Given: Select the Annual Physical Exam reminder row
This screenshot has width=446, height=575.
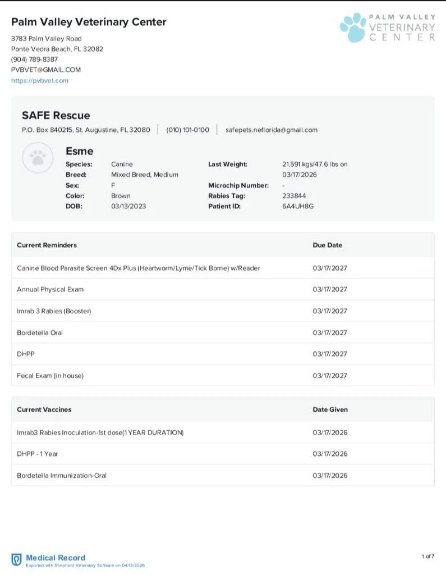Looking at the screenshot, I should point(50,289).
